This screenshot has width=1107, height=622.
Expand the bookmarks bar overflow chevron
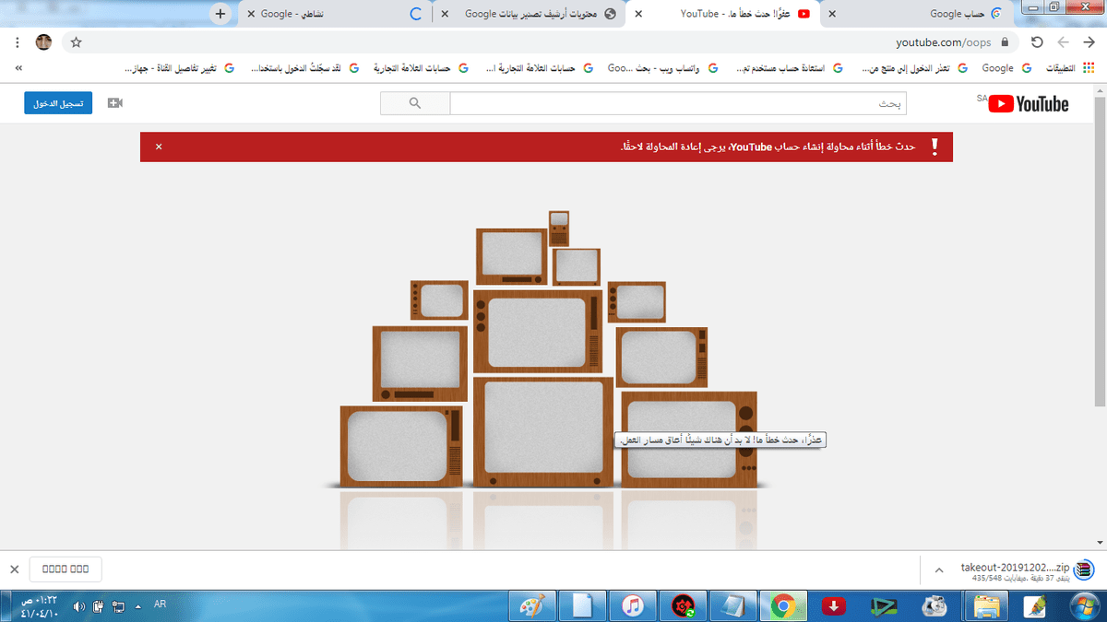tap(19, 68)
